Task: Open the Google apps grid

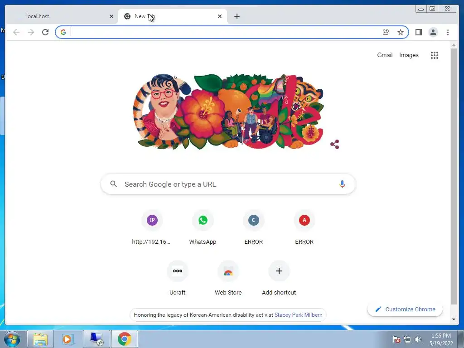Action: pos(435,55)
